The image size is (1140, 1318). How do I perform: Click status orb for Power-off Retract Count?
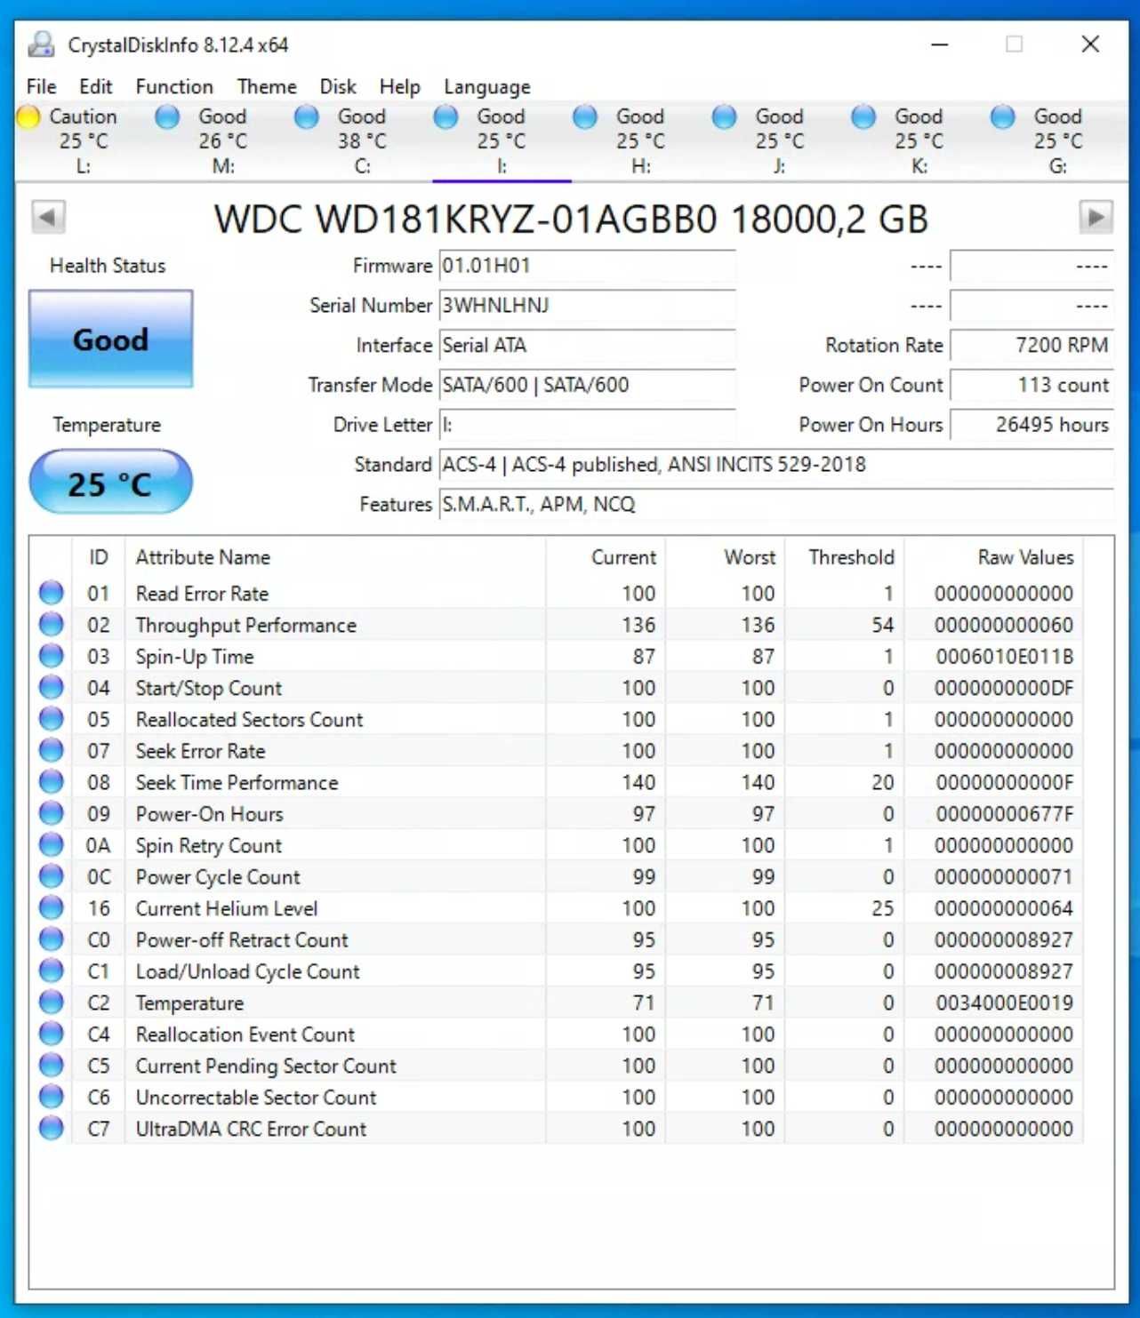[x=52, y=940]
